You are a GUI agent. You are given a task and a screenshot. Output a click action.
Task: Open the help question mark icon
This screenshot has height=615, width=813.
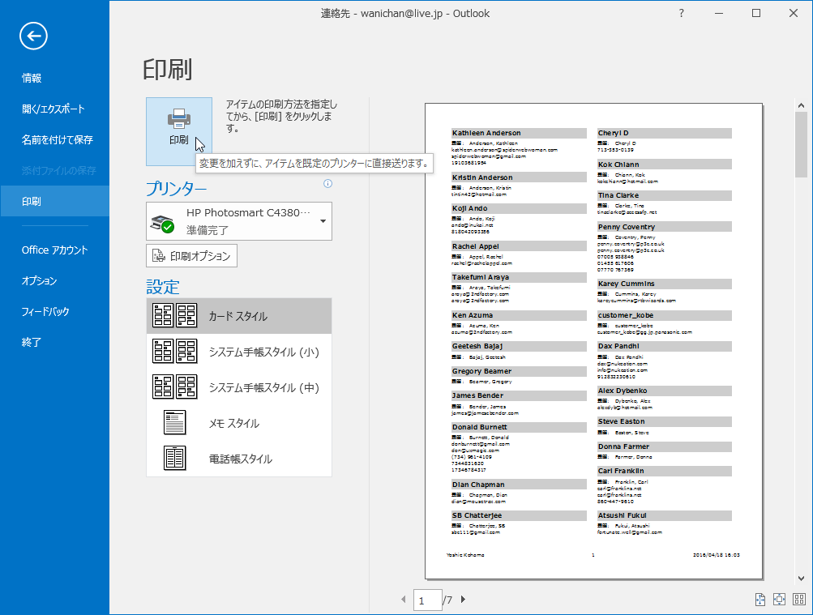click(x=682, y=14)
